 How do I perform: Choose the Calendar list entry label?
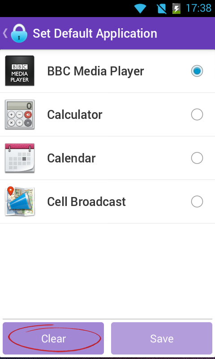click(x=71, y=158)
